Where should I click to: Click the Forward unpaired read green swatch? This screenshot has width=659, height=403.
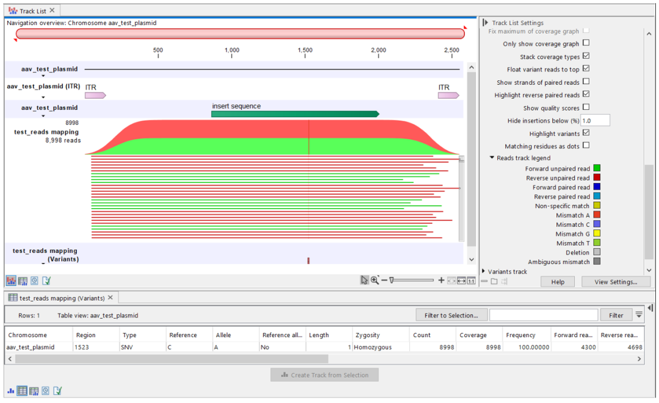[x=597, y=168]
